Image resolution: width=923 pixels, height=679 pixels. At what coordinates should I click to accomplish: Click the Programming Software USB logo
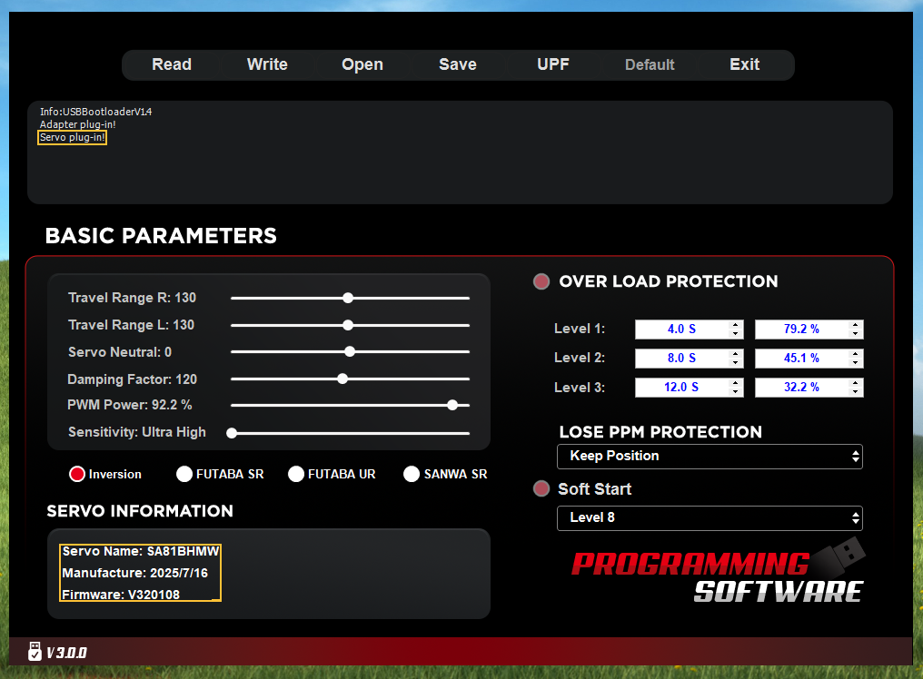tap(718, 573)
